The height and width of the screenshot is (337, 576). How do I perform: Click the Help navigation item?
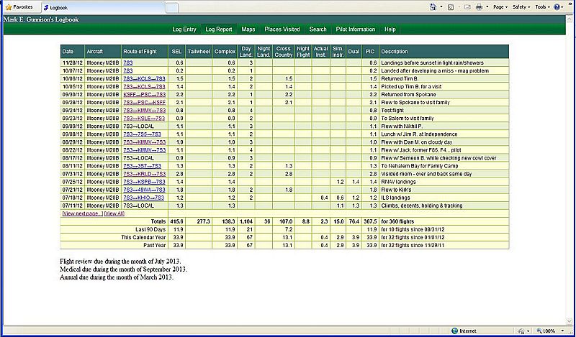pyautogui.click(x=390, y=29)
